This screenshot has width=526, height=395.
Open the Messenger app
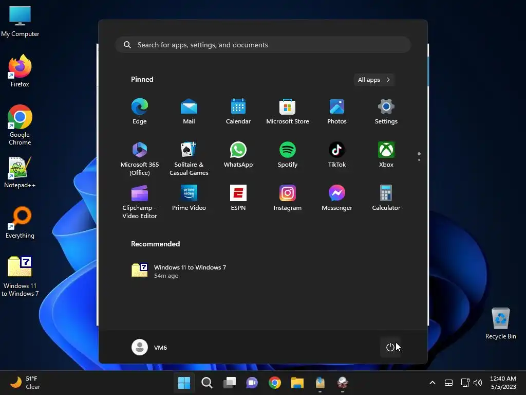(337, 198)
